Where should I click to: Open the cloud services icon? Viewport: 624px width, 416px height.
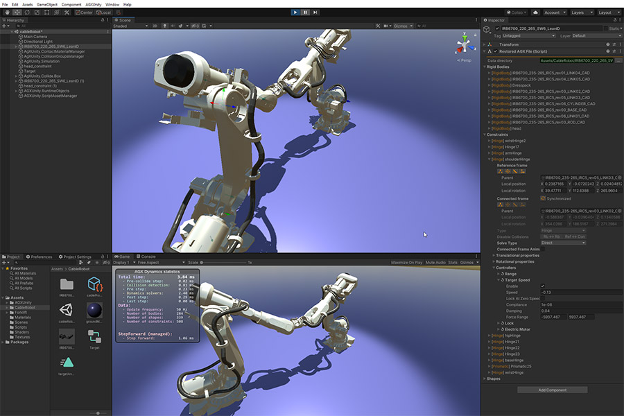pos(536,12)
